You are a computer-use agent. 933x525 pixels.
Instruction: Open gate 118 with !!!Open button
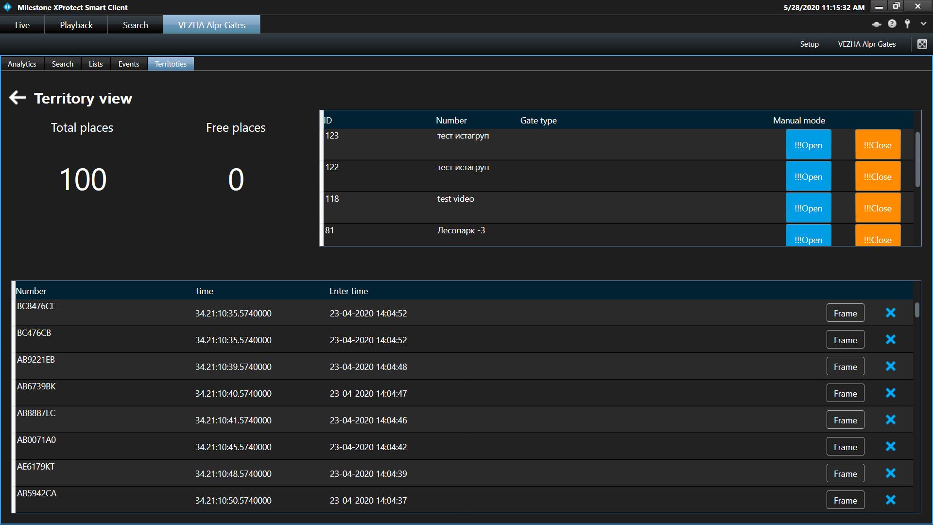[x=808, y=208]
